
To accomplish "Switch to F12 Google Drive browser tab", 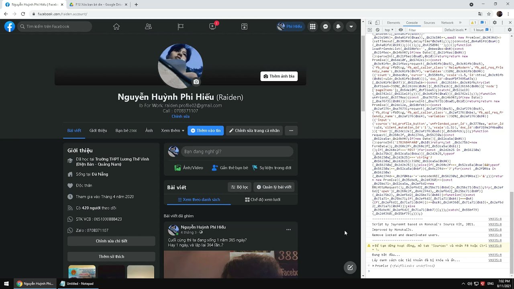I will (98, 4).
